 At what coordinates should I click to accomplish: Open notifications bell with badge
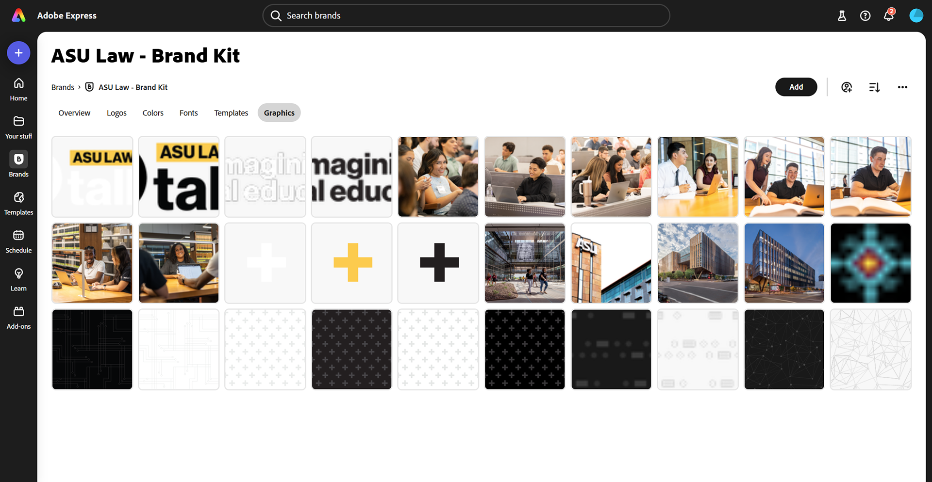(x=889, y=15)
